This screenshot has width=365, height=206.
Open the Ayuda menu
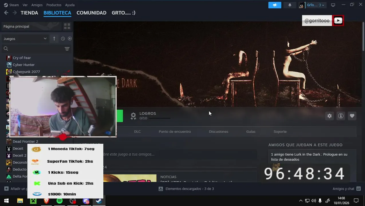(x=70, y=5)
